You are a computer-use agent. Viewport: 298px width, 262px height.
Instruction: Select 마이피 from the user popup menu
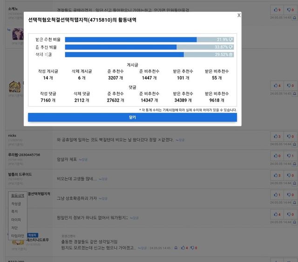coord(16,220)
